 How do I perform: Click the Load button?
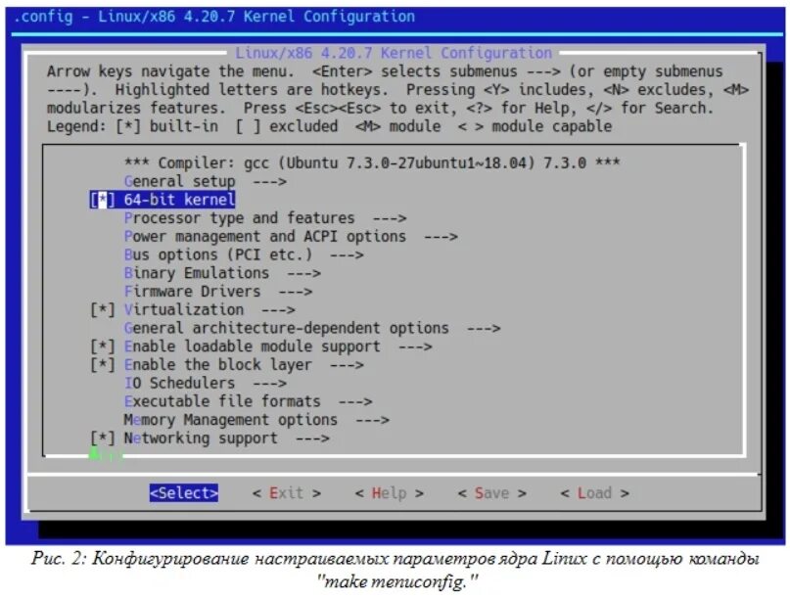[594, 493]
